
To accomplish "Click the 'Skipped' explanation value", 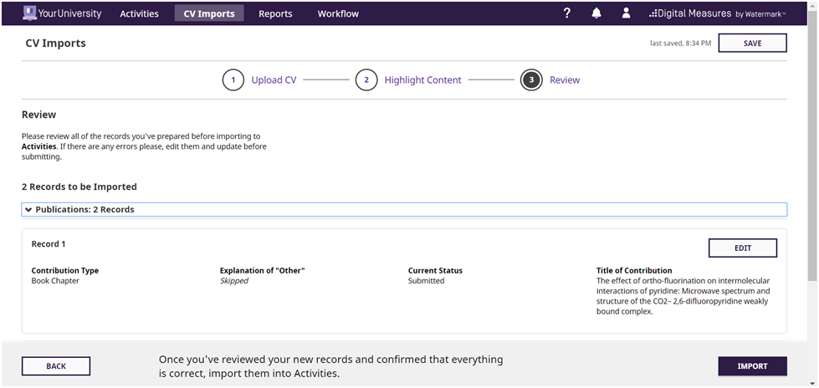I will 234,280.
